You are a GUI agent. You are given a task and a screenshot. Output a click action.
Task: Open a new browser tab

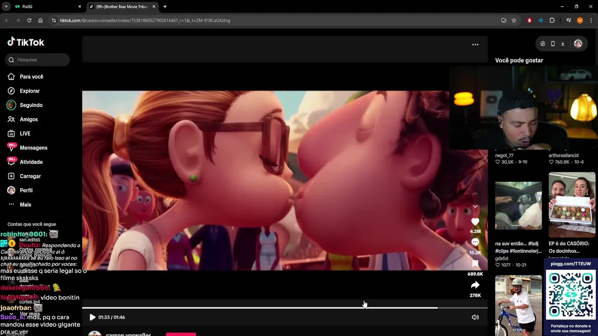click(165, 7)
